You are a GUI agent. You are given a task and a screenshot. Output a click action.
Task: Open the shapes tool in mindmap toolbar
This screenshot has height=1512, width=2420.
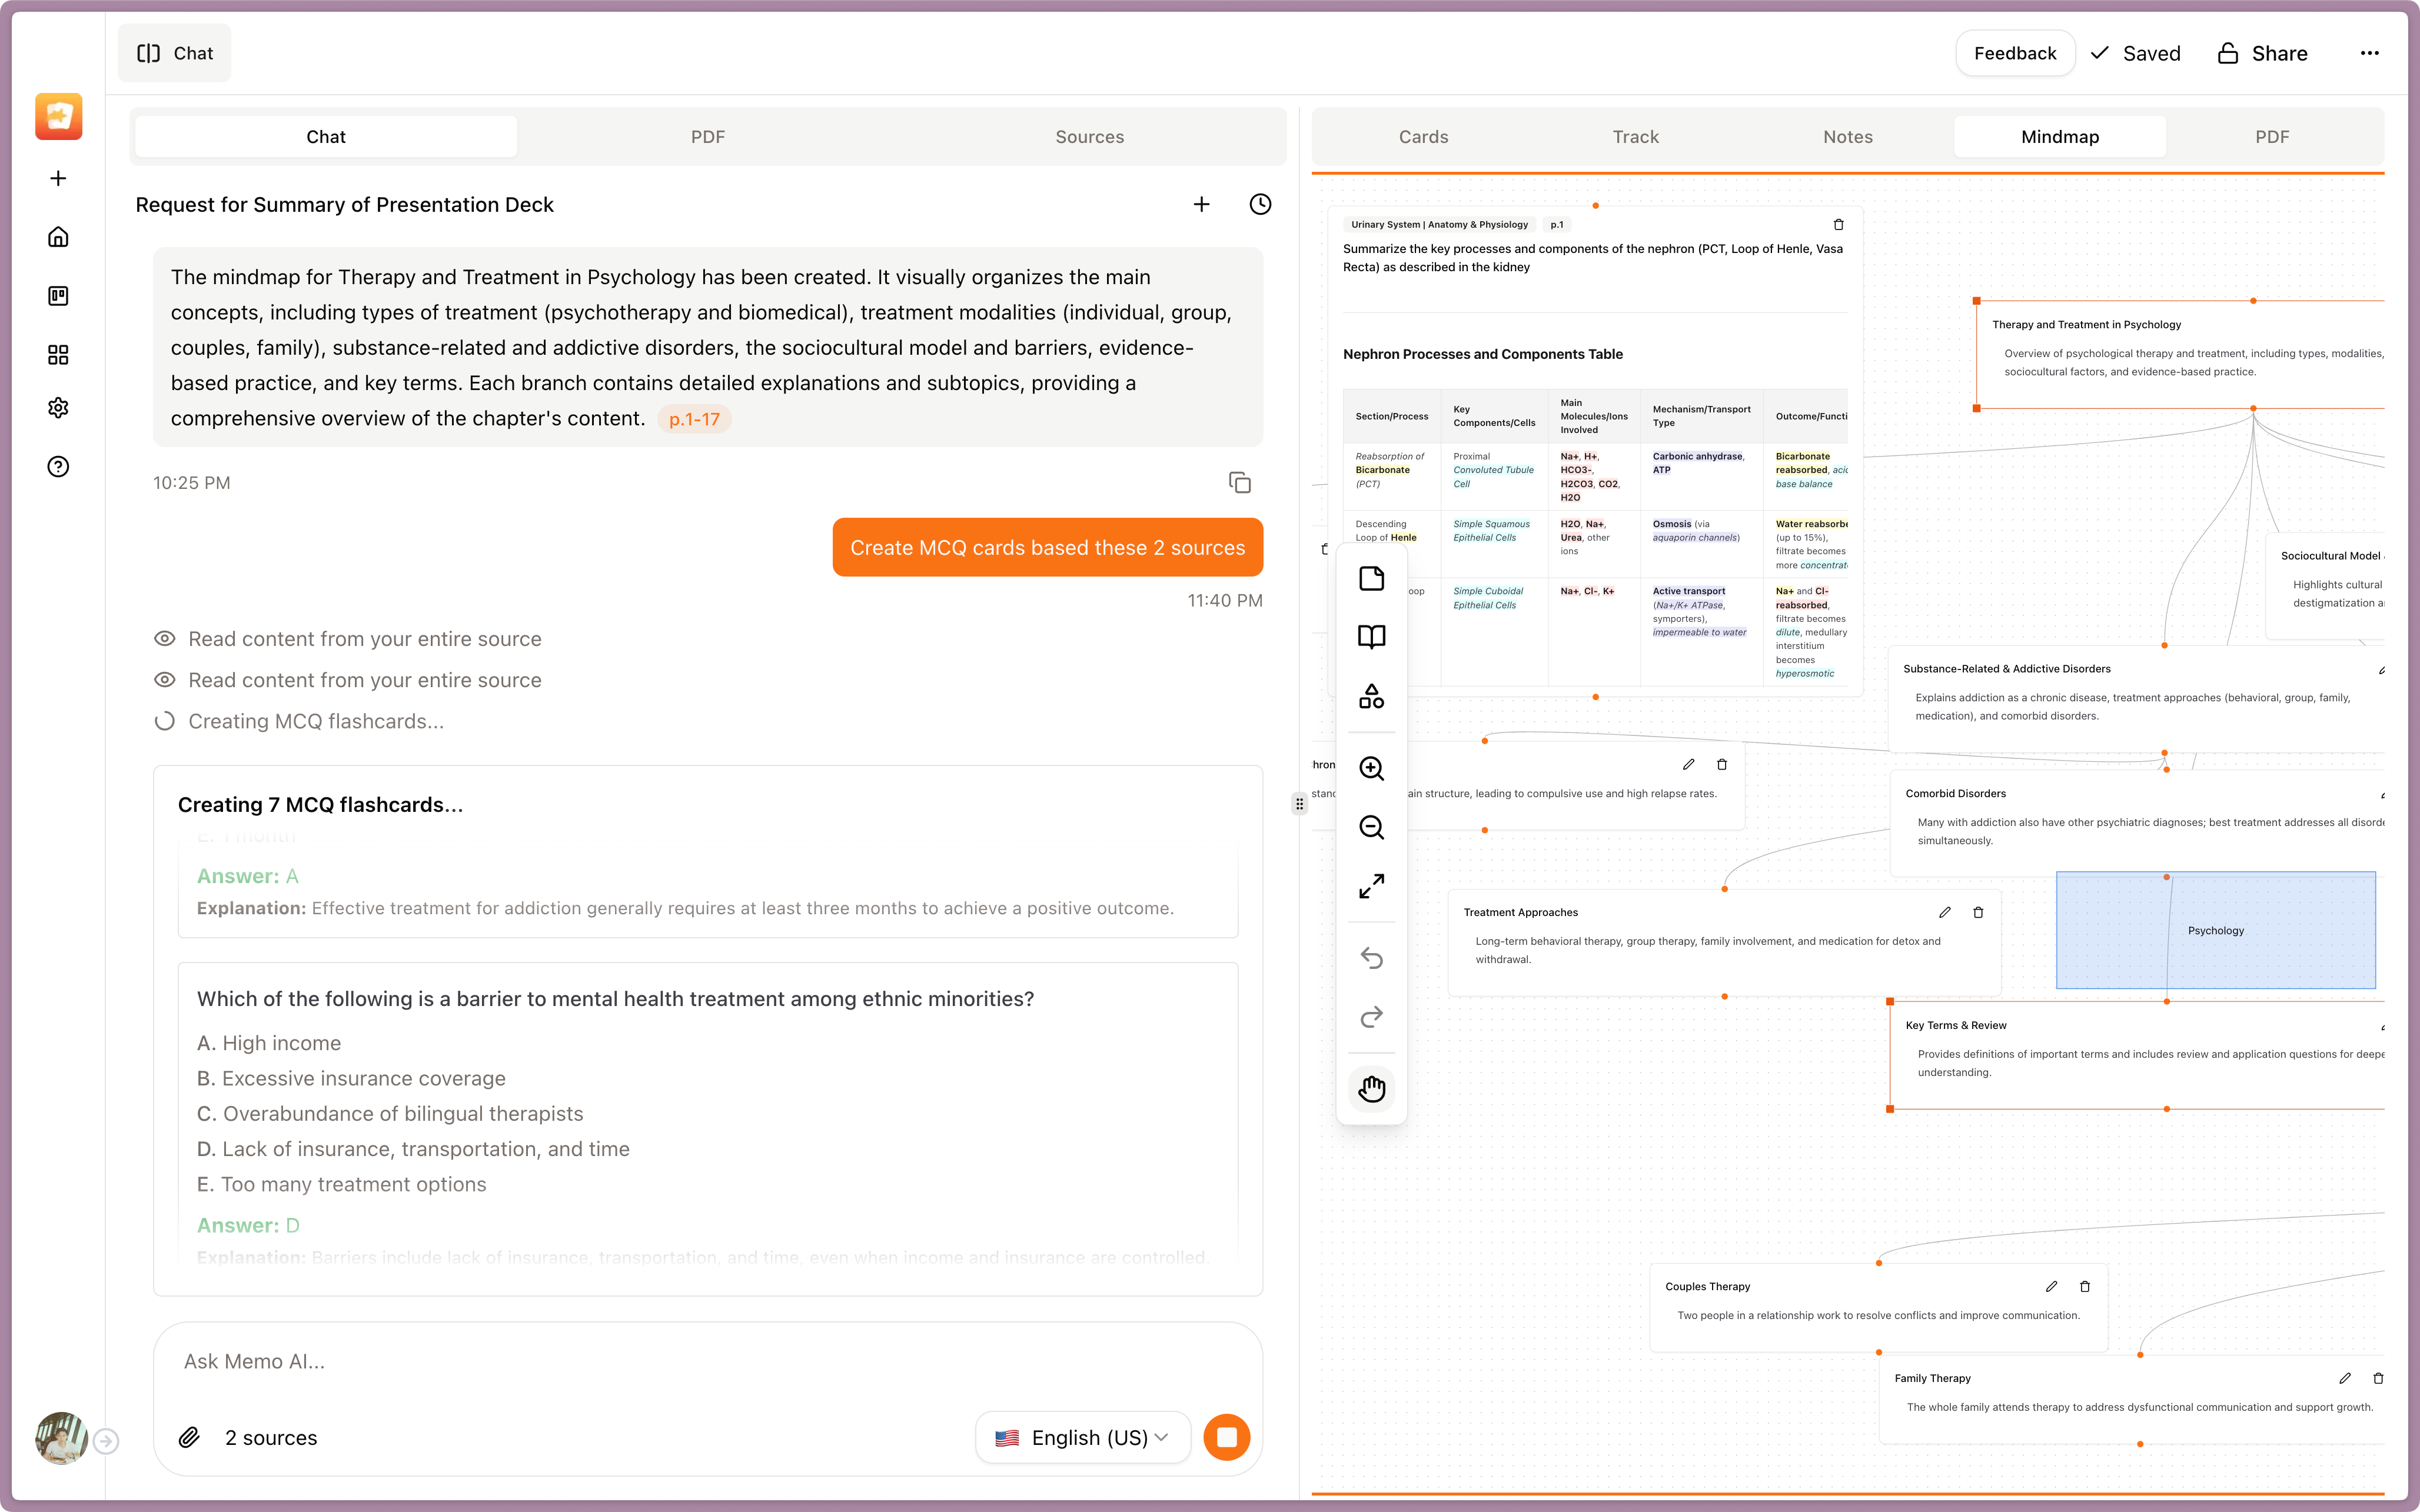click(x=1371, y=696)
